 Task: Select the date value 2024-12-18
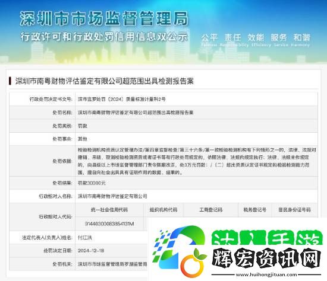tap(91, 251)
